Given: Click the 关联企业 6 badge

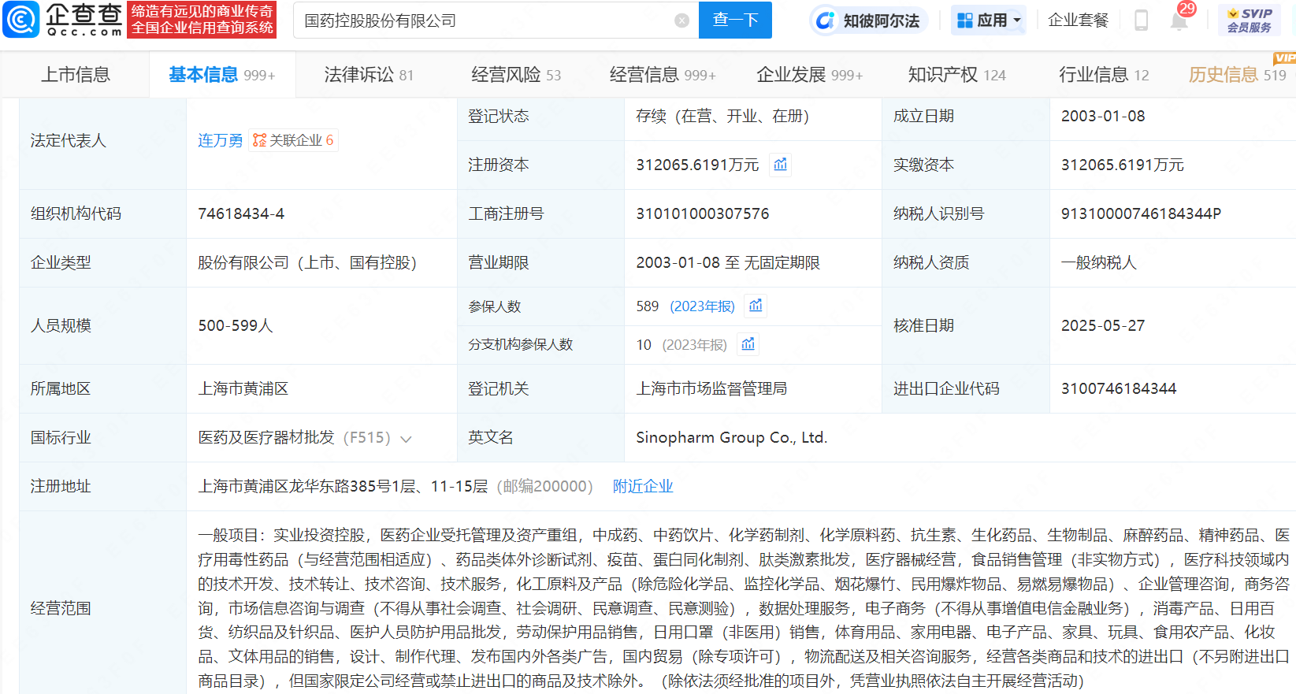Looking at the screenshot, I should pos(293,140).
